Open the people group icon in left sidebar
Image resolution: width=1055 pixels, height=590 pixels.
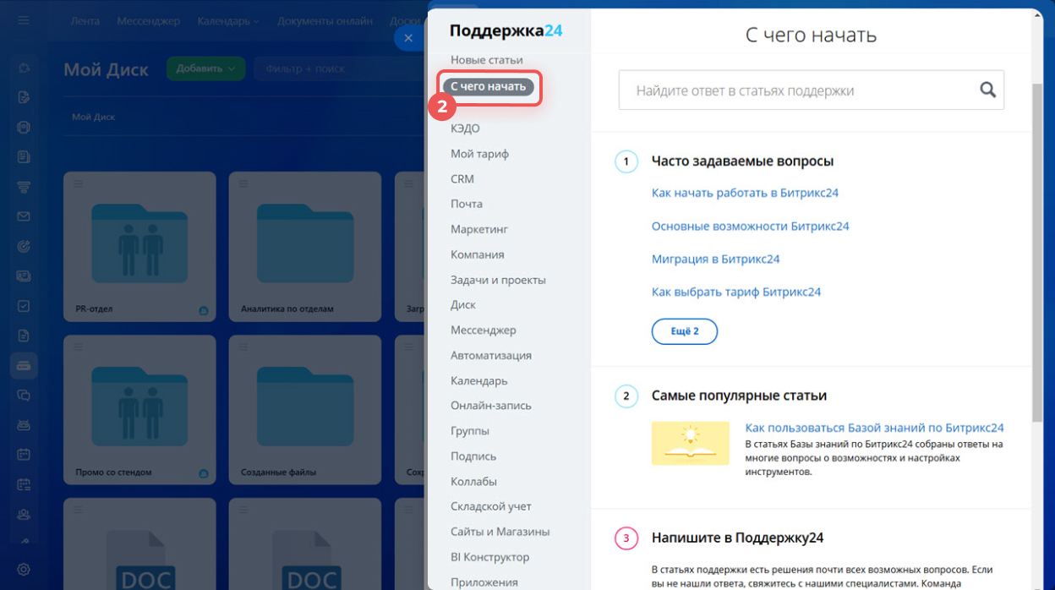click(x=24, y=514)
